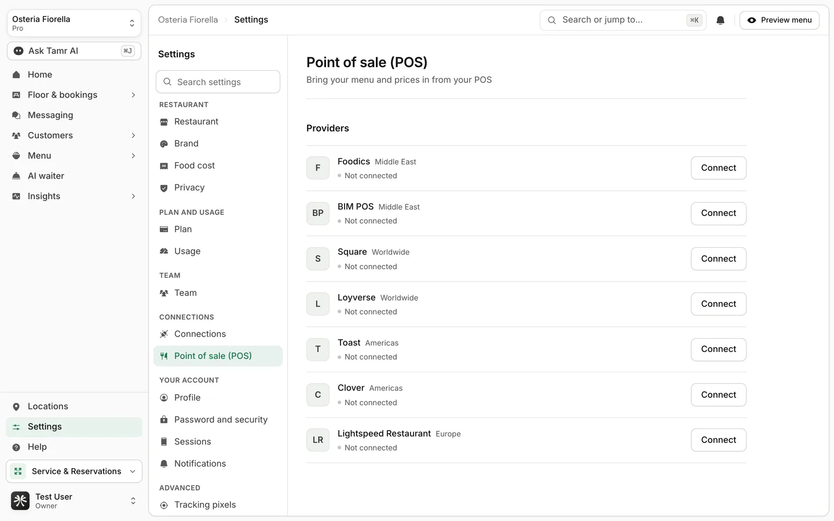Viewport: 834px width, 521px height.
Task: Click the Usage gauge icon
Action: (164, 251)
